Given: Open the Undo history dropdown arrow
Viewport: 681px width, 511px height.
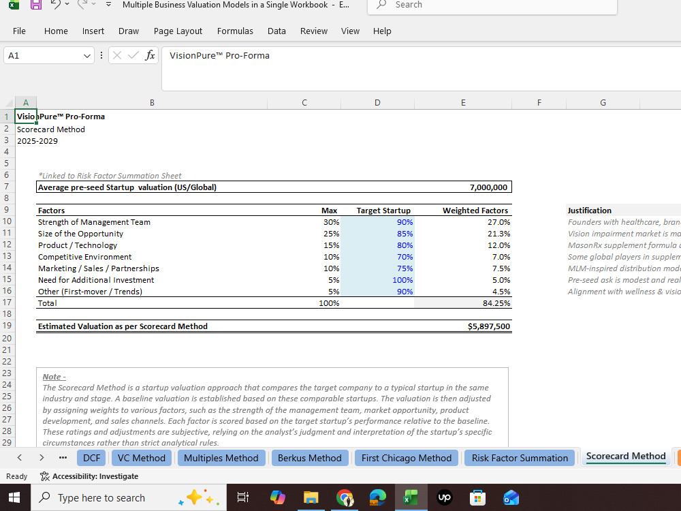Looking at the screenshot, I should (67, 4).
